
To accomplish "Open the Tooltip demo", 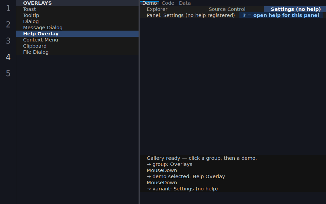I will 77,15.
